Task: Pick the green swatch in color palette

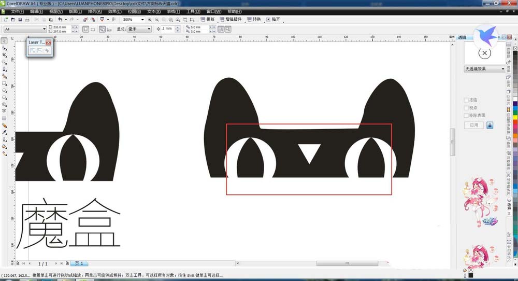Action: (x=515, y=113)
